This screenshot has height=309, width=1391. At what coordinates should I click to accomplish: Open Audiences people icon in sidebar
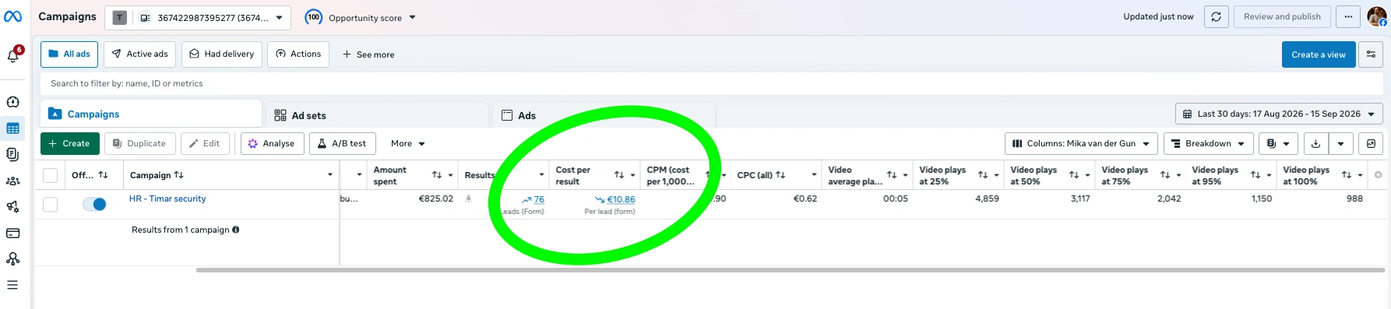[x=12, y=181]
